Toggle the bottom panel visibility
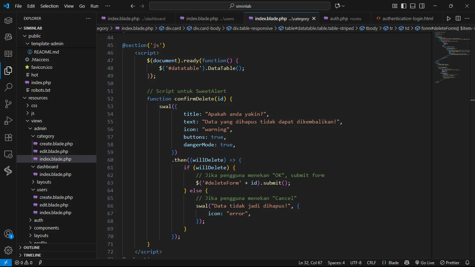475x267 pixels. [413, 6]
